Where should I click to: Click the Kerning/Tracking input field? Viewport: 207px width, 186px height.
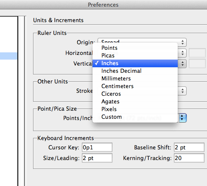pos(189,158)
